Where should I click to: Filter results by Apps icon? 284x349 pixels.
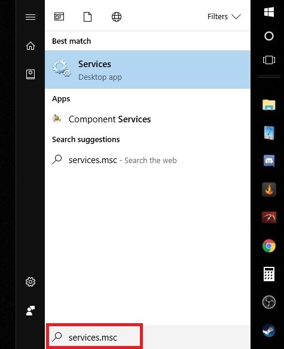[x=59, y=17]
